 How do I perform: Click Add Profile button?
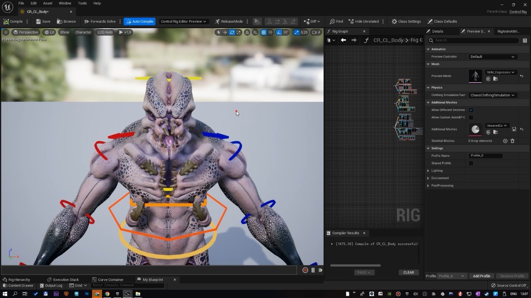coord(482,276)
